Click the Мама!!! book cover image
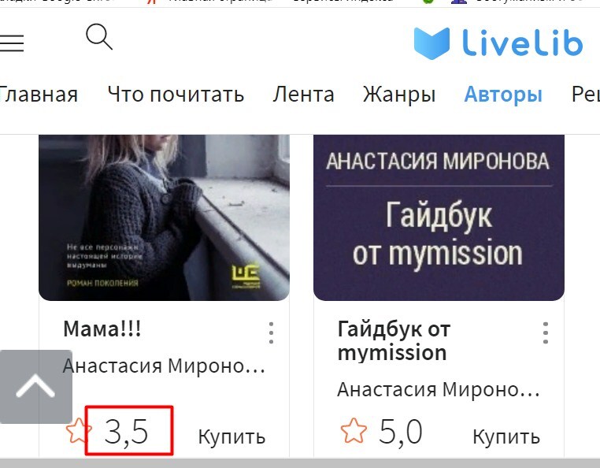Viewport: 600px width, 468px height. coord(164,217)
